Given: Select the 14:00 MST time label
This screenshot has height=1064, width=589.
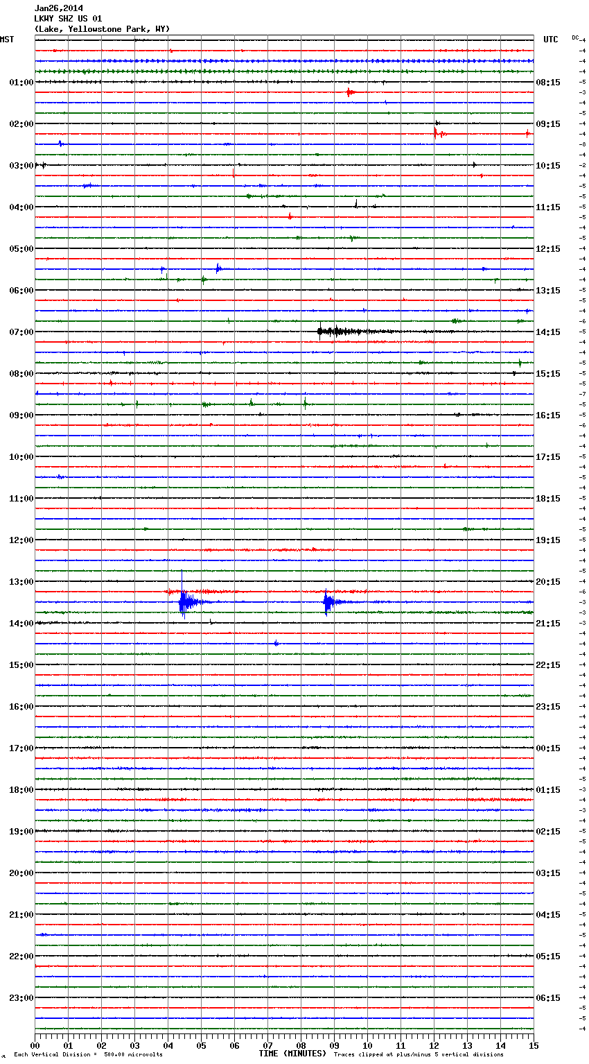Looking at the screenshot, I should [21, 624].
